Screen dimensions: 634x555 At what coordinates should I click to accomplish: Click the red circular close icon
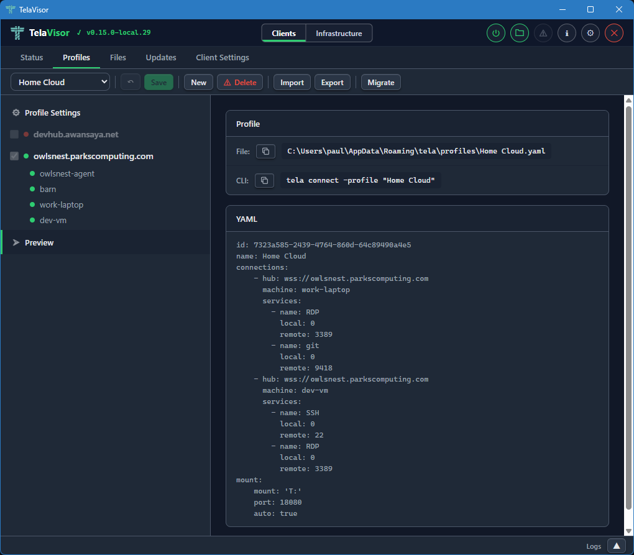[x=614, y=33]
